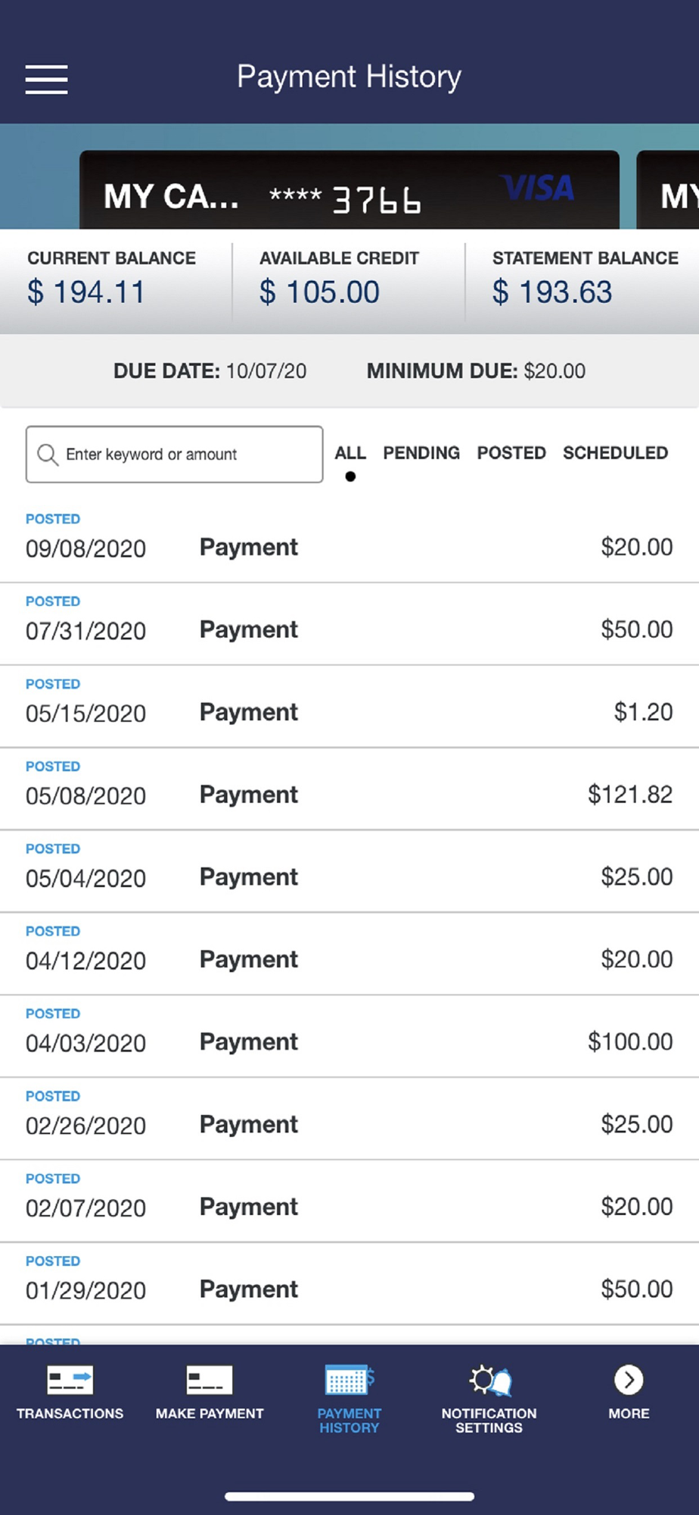Filter payments by Posted
Screen dimensions: 699x1515
[x=511, y=453]
